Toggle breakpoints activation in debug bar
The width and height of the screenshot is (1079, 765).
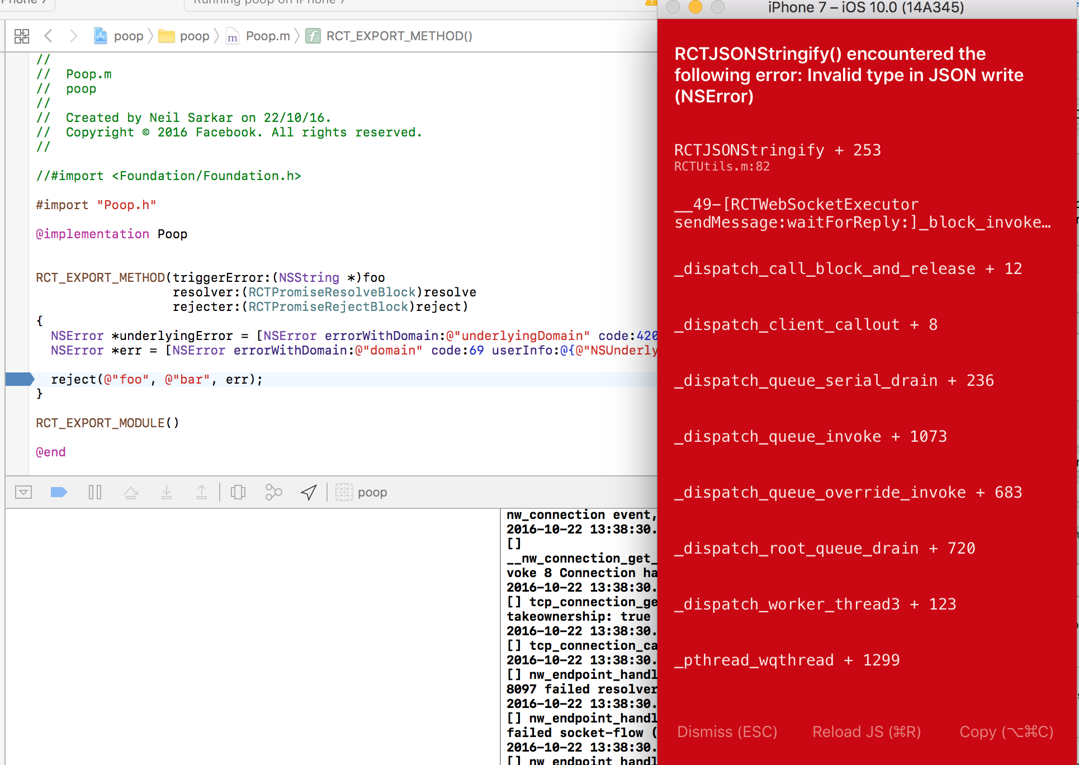point(59,492)
